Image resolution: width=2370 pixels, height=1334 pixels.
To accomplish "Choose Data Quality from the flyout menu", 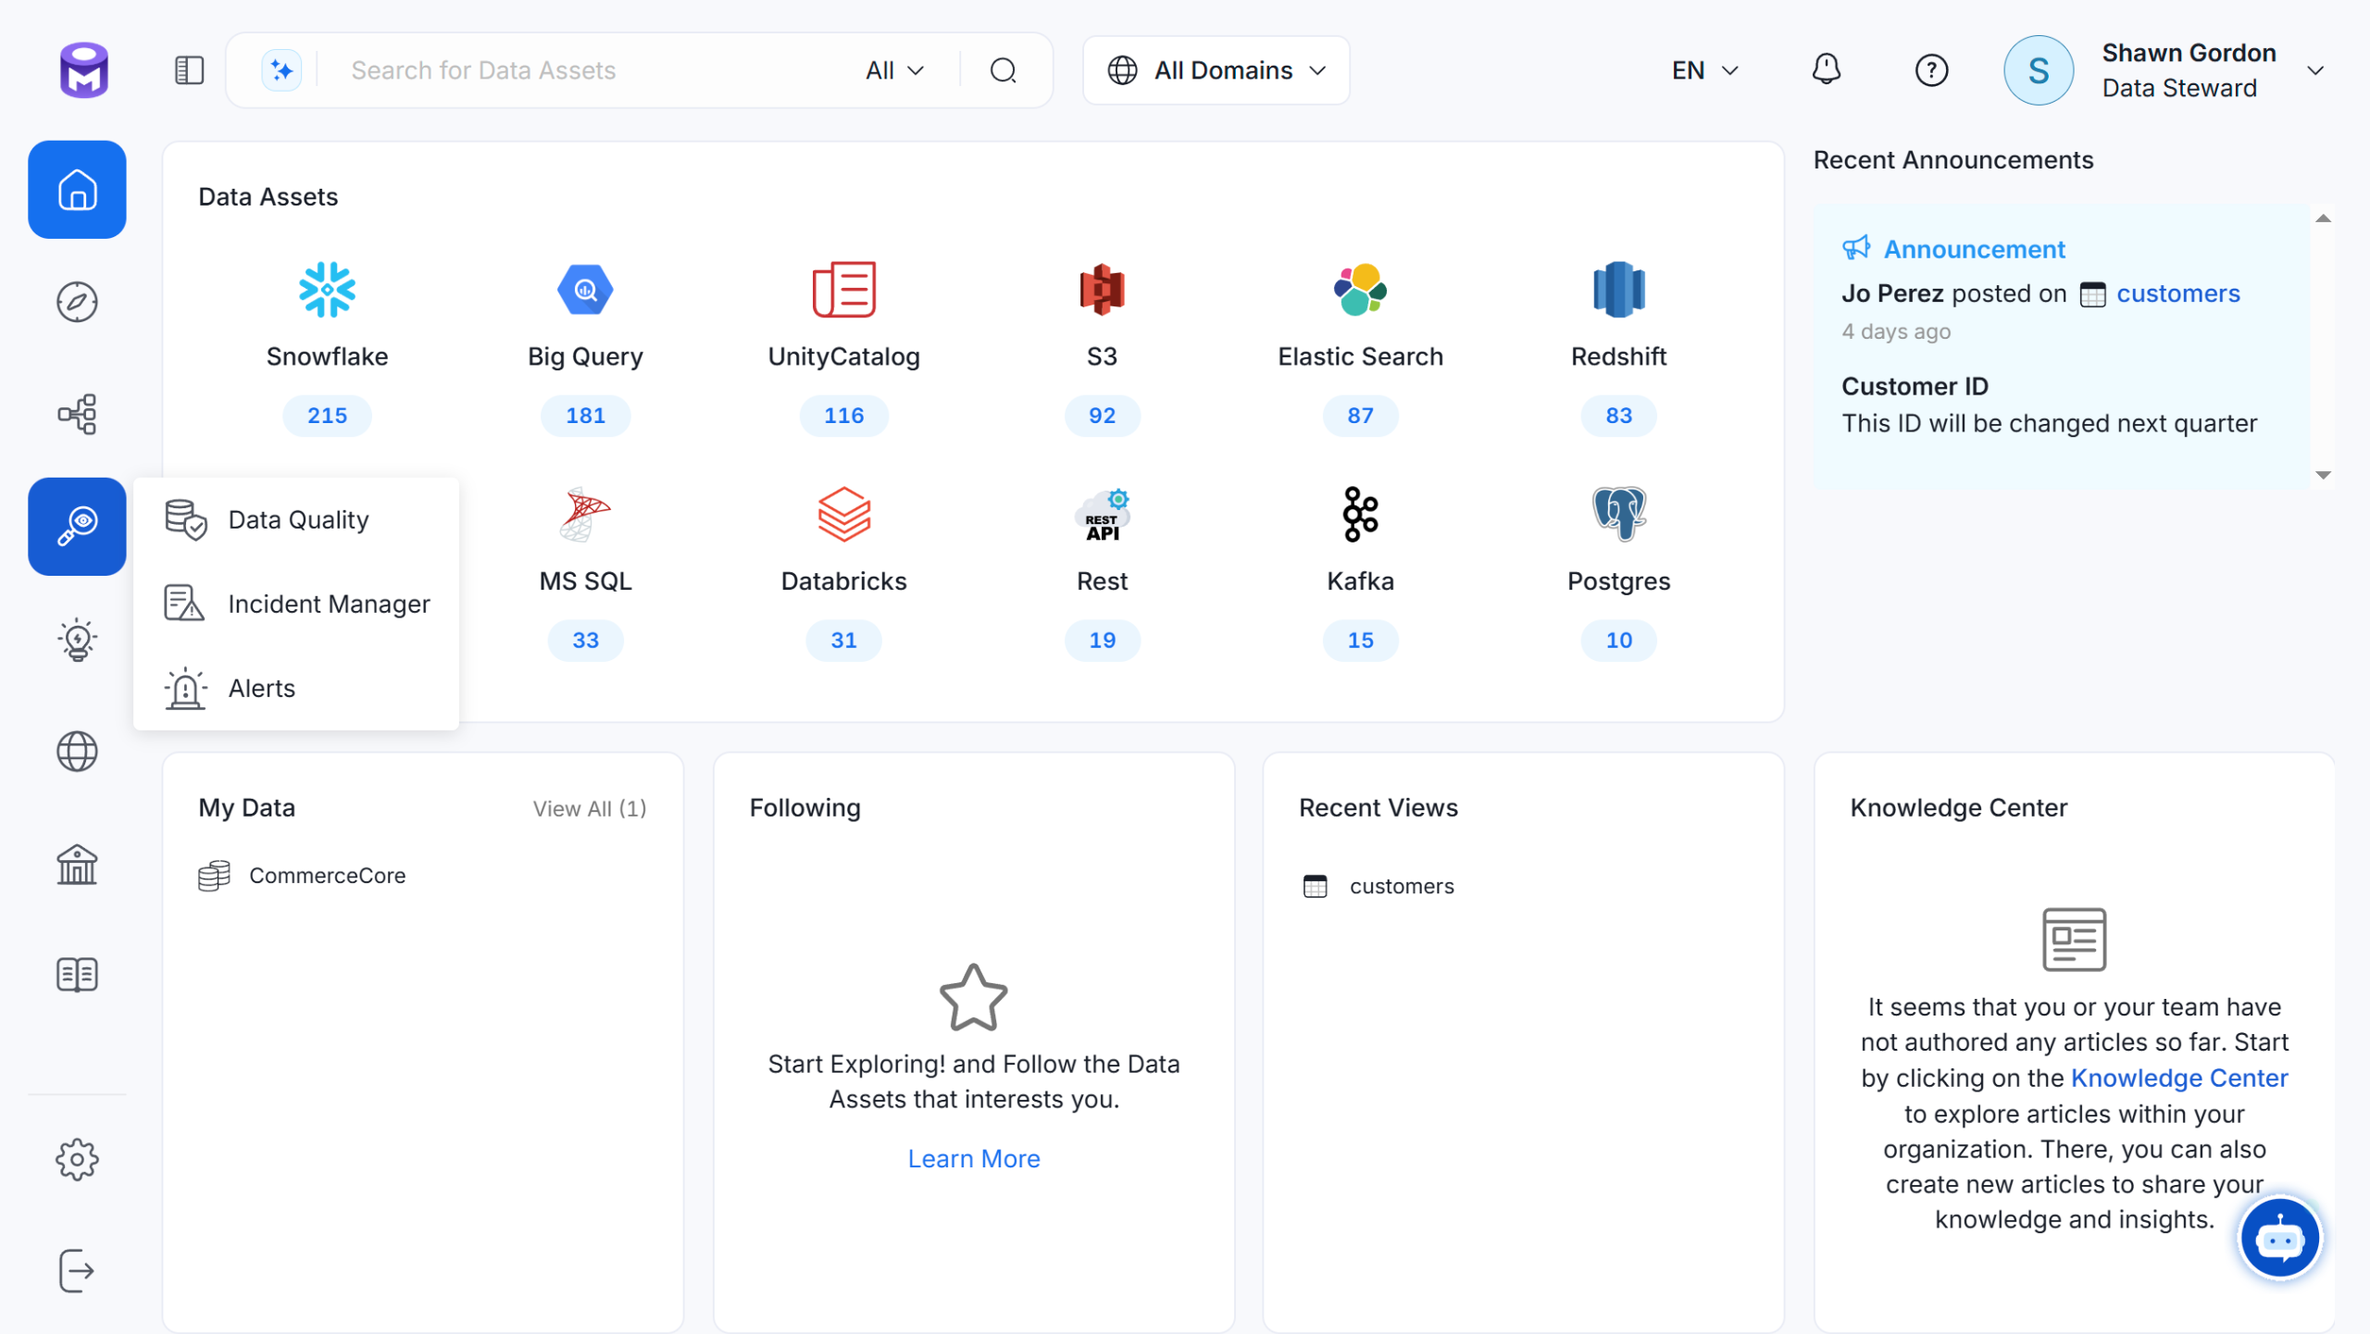I will coord(298,519).
